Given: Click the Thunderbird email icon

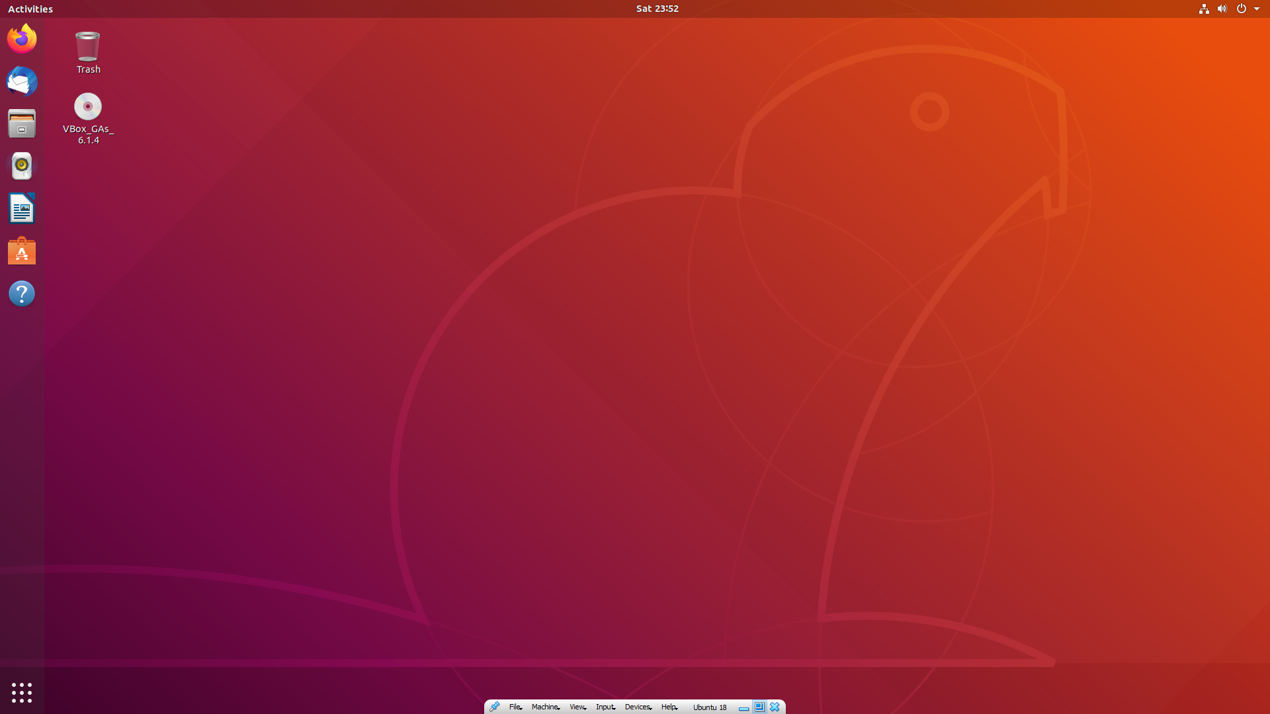Looking at the screenshot, I should 22,80.
